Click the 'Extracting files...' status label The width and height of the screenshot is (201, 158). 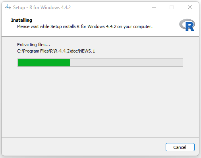[34, 45]
